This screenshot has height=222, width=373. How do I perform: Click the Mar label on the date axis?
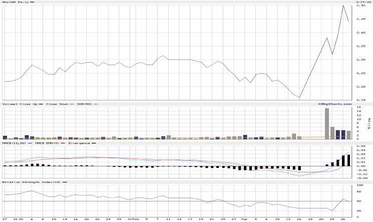point(245,219)
